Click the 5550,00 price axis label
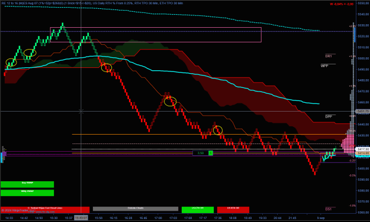 point(363,4)
